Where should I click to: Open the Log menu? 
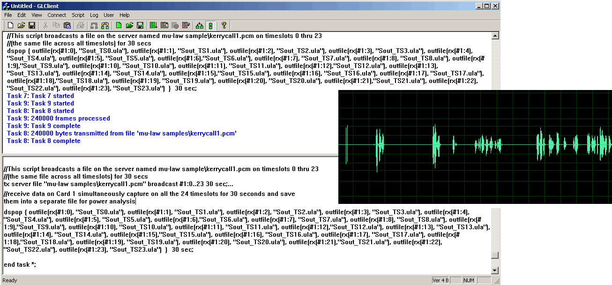tap(94, 15)
